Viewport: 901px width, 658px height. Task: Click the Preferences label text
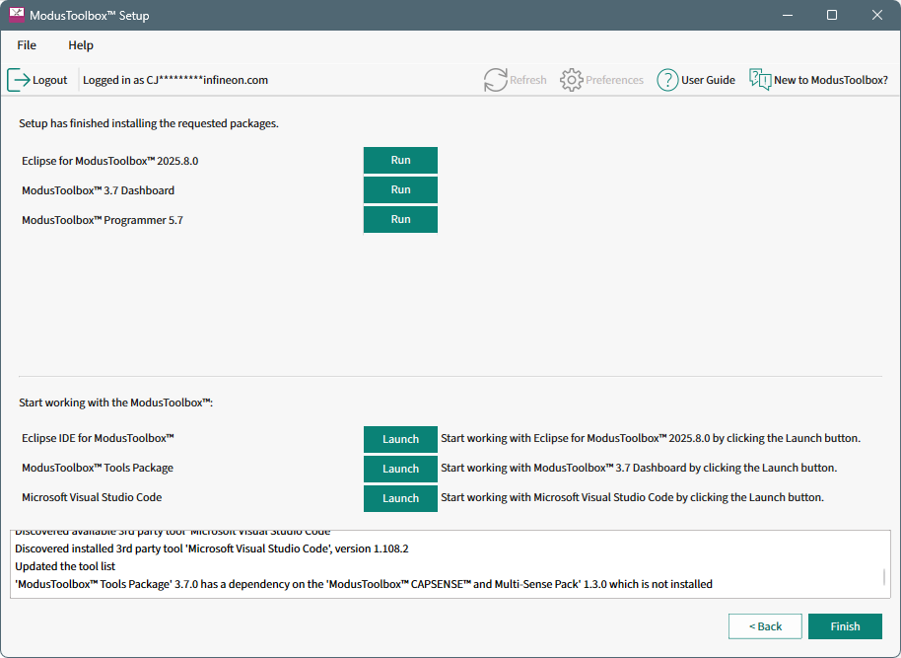(614, 80)
